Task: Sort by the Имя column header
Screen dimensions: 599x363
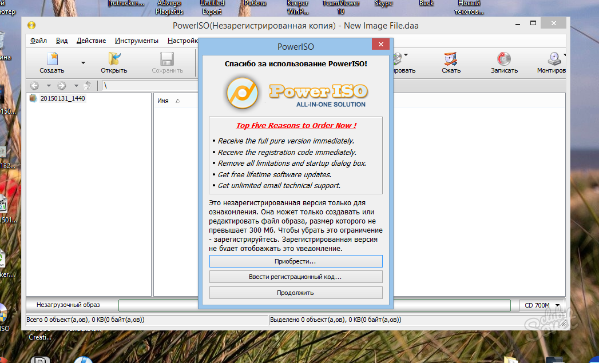Action: [x=163, y=101]
